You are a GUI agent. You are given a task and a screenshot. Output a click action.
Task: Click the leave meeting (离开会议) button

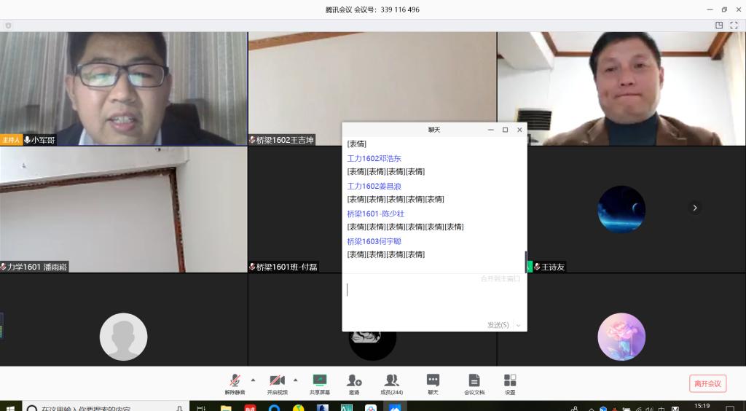707,383
